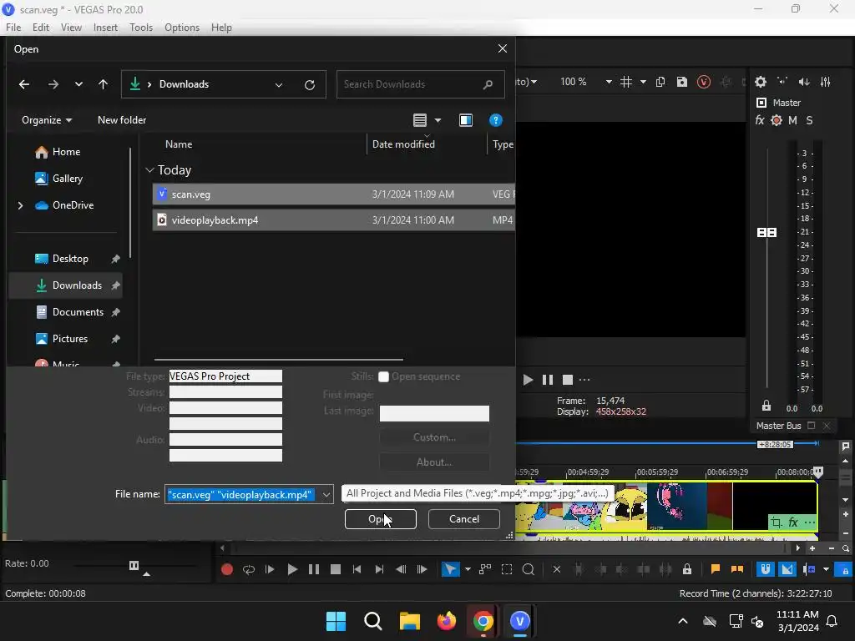Click Pause in the preview window
This screenshot has height=641, width=855.
[548, 380]
